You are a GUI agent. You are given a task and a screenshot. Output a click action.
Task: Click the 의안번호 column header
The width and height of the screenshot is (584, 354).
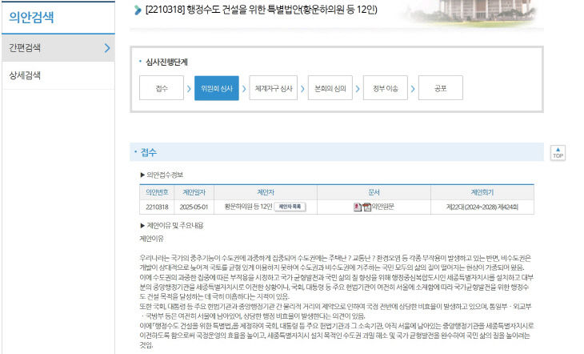coord(157,192)
